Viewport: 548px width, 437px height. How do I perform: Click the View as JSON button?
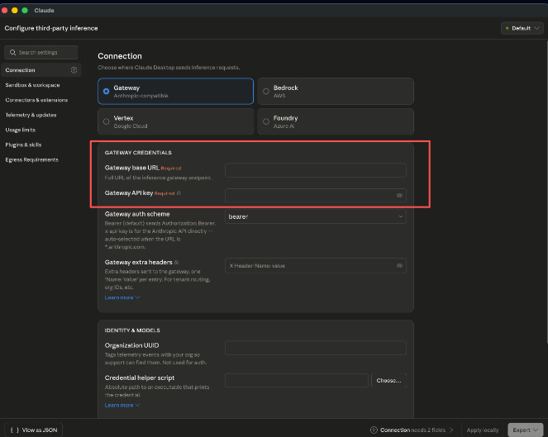34,430
